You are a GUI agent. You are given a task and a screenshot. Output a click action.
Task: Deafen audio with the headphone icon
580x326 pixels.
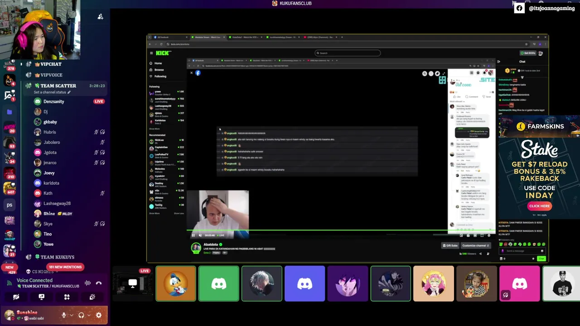pos(81,315)
